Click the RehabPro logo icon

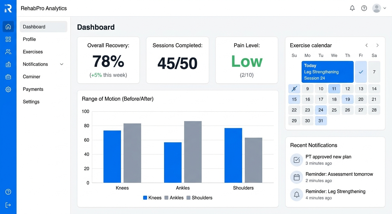click(8, 8)
